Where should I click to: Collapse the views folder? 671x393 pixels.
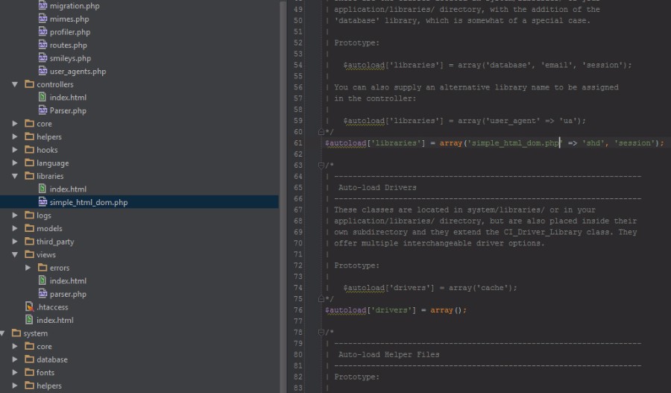pyautogui.click(x=15, y=254)
